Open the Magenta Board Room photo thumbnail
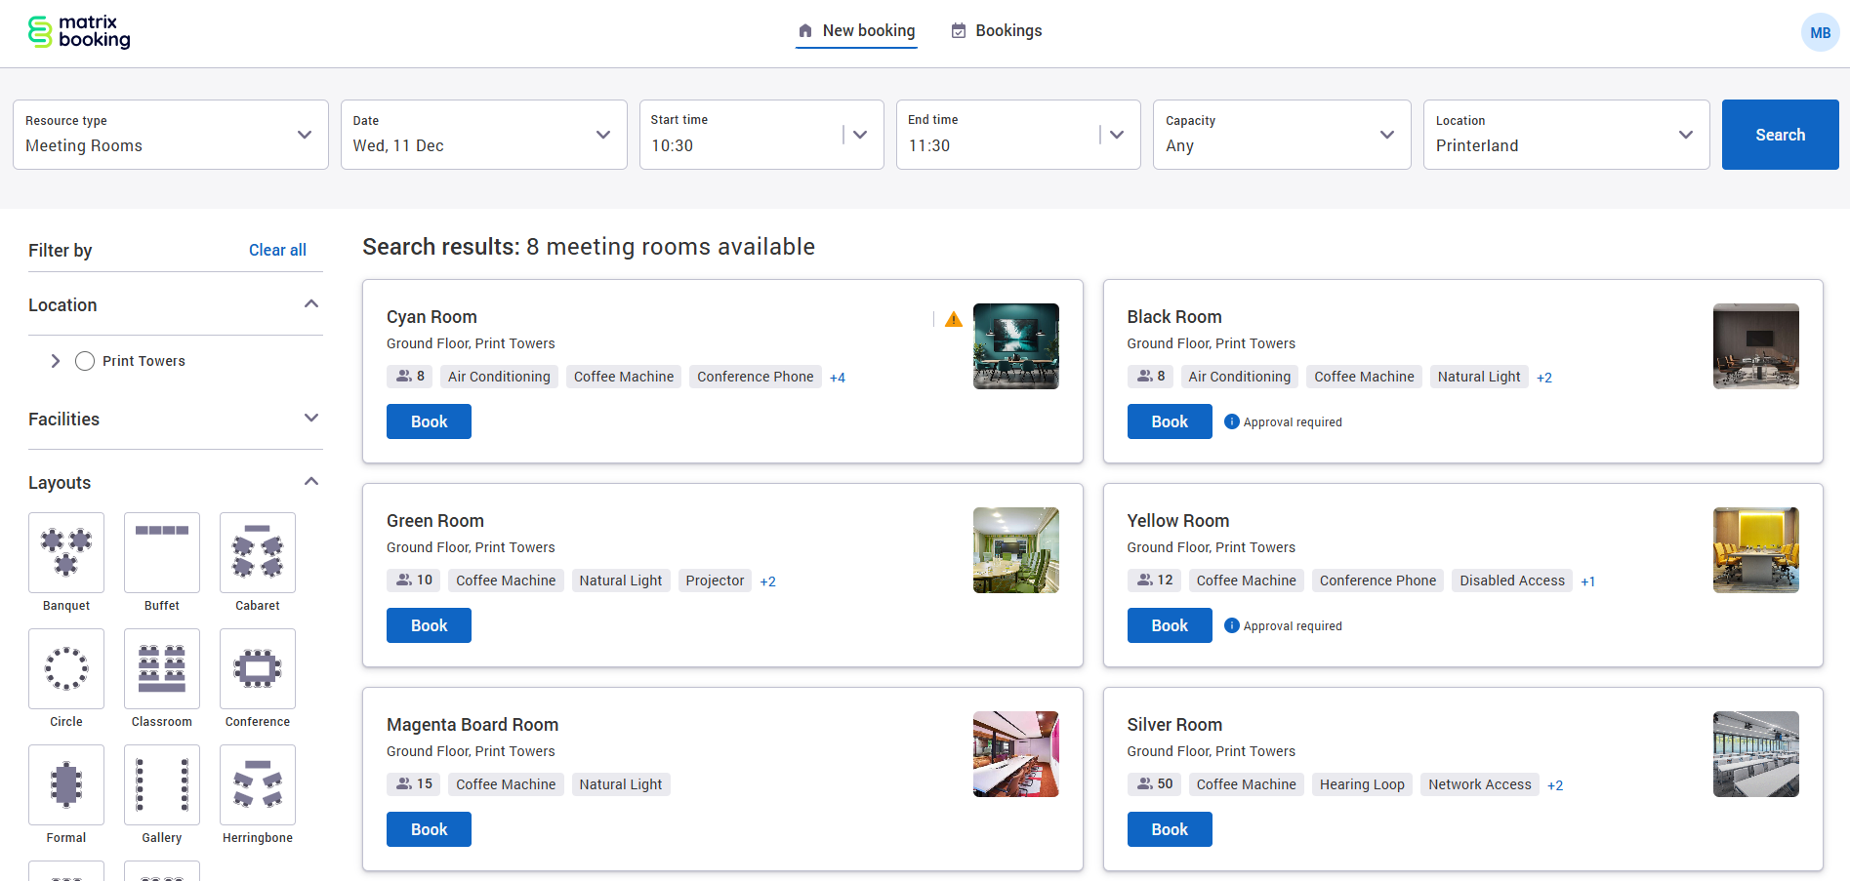The width and height of the screenshot is (1850, 881). click(x=1016, y=754)
